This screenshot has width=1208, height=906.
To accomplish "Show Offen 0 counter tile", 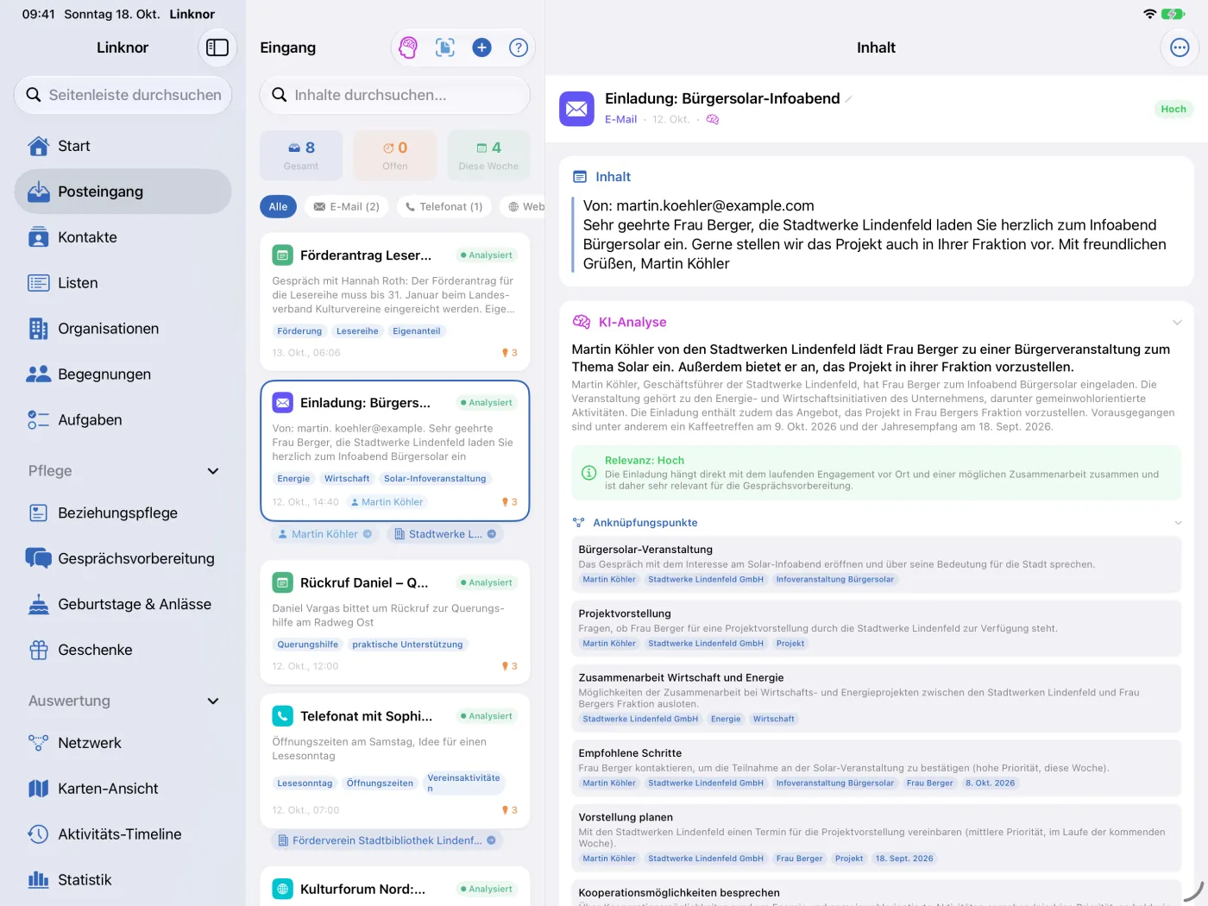I will coord(395,155).
